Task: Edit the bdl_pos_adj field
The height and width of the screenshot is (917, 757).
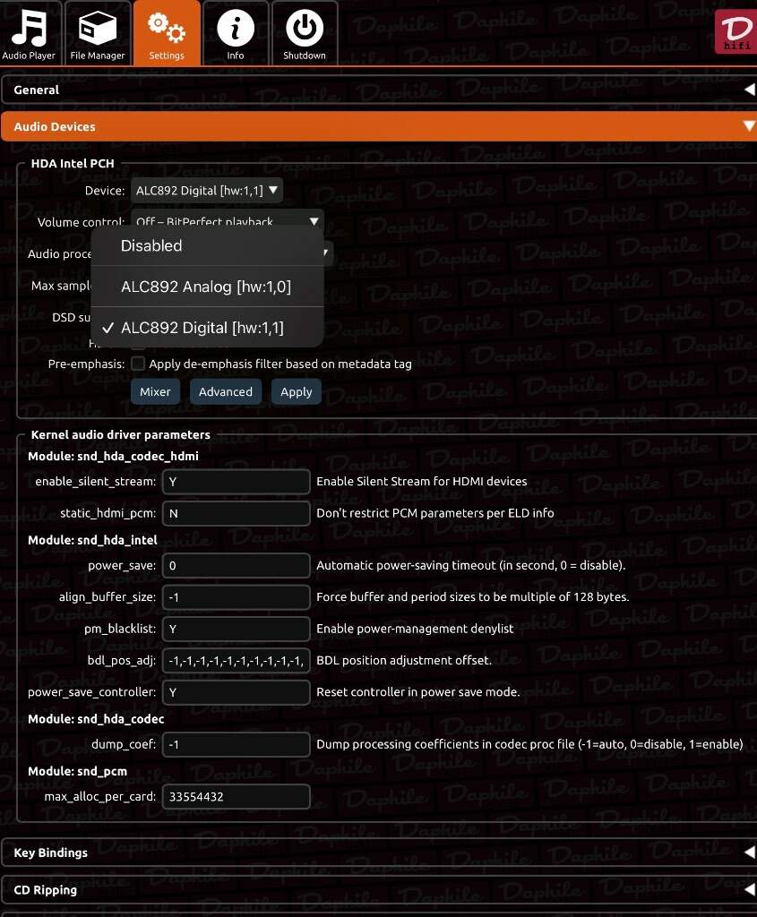Action: click(237, 660)
